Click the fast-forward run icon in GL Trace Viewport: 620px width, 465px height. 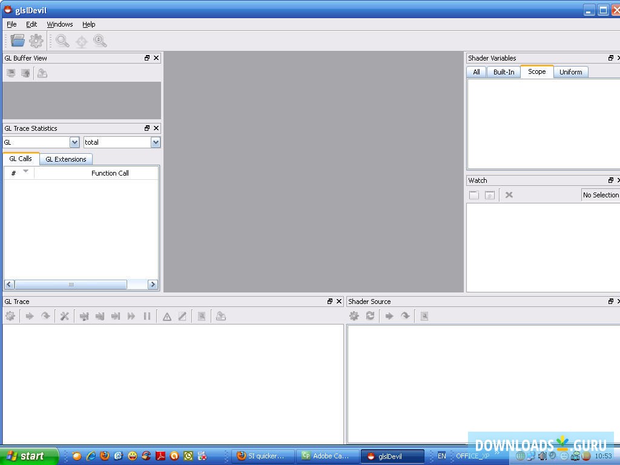coord(131,316)
